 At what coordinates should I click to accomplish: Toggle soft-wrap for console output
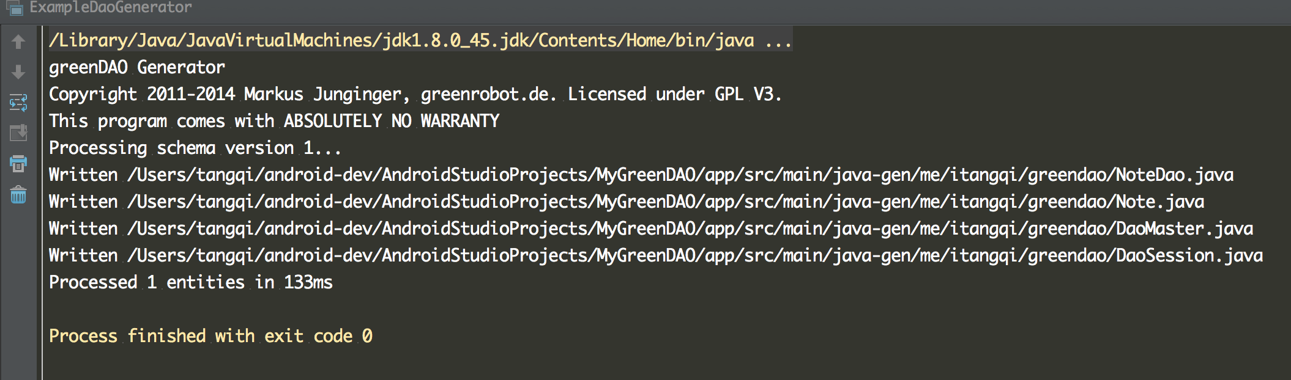tap(18, 103)
